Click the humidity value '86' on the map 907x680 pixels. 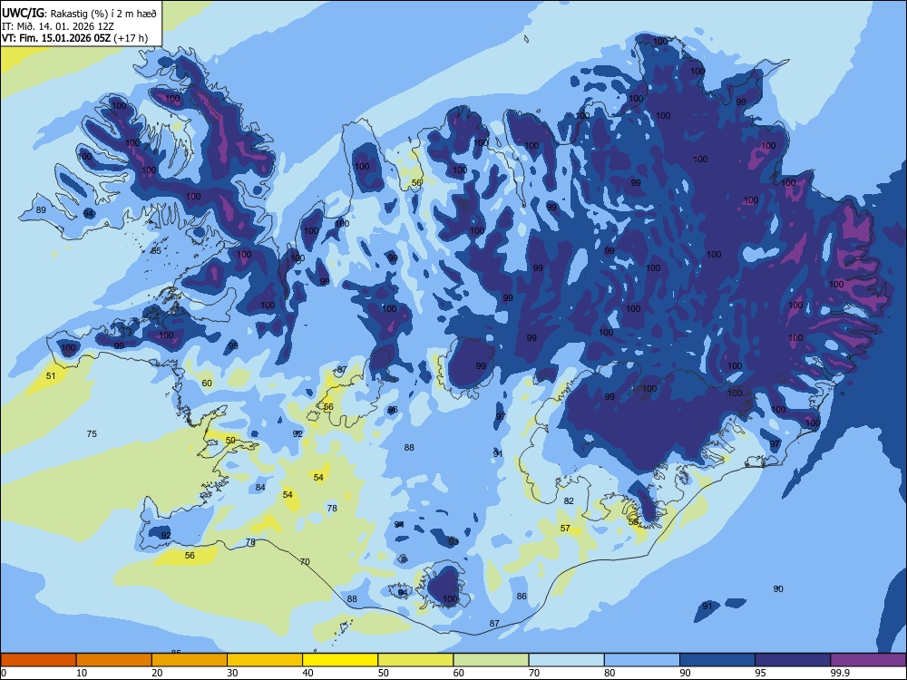522,597
